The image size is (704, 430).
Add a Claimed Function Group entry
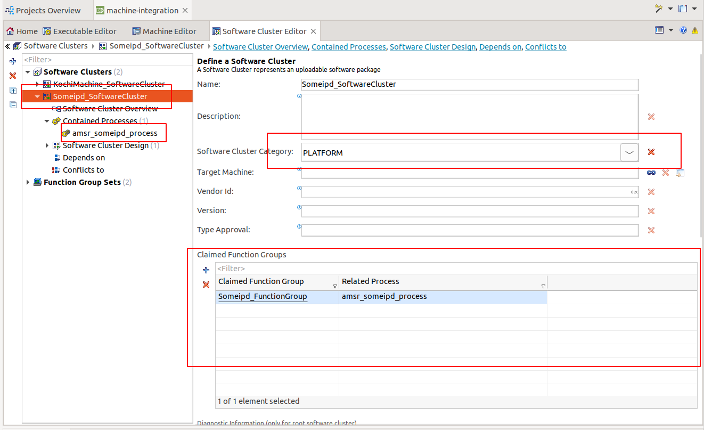(206, 270)
